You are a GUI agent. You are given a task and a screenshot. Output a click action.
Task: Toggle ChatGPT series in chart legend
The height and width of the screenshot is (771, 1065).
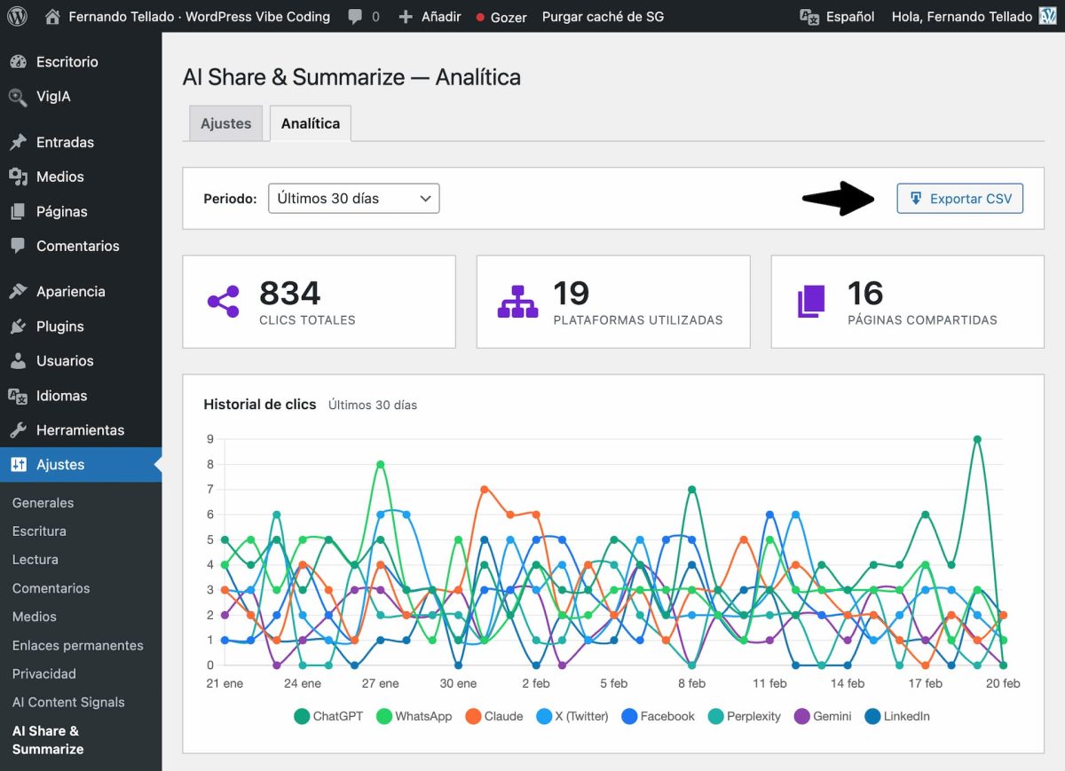(x=328, y=716)
